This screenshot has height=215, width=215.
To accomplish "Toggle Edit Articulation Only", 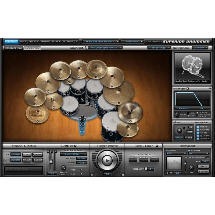I will point(207,157).
